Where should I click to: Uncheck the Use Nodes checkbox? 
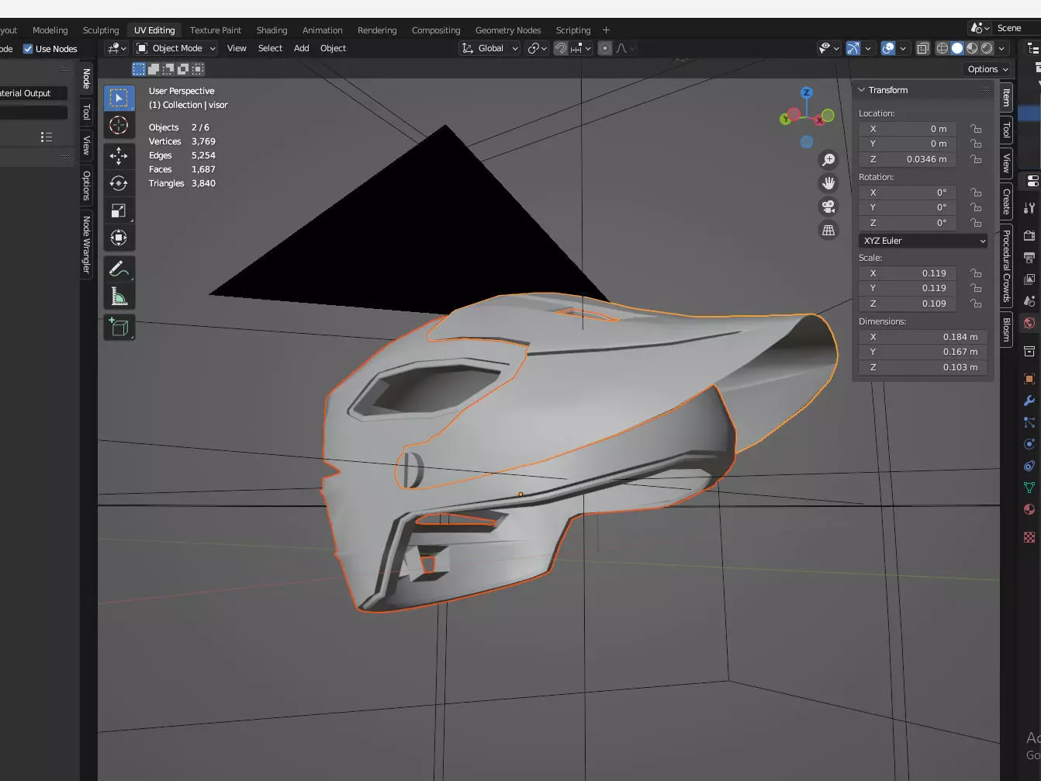tap(28, 49)
